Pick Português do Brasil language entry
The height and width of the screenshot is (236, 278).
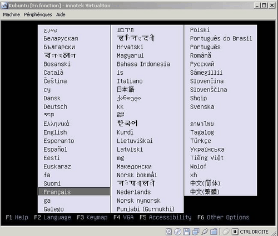pyautogui.click(x=221, y=38)
